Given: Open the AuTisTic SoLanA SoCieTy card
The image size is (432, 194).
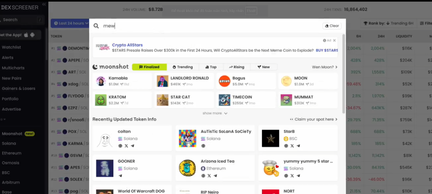Looking at the screenshot, I should pyautogui.click(x=215, y=138).
